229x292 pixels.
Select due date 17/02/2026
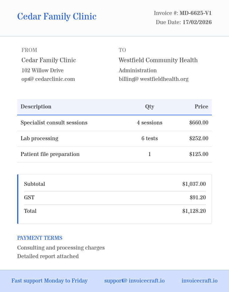pos(197,22)
